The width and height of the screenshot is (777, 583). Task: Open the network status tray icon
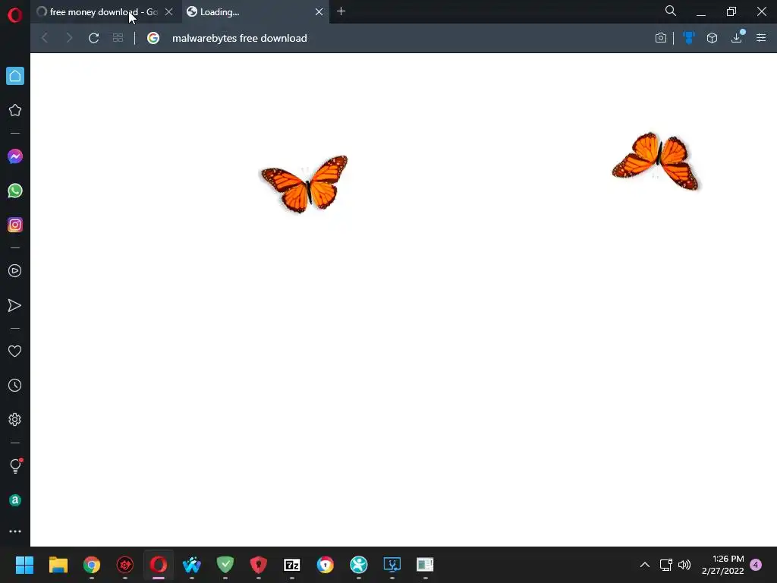(x=666, y=565)
